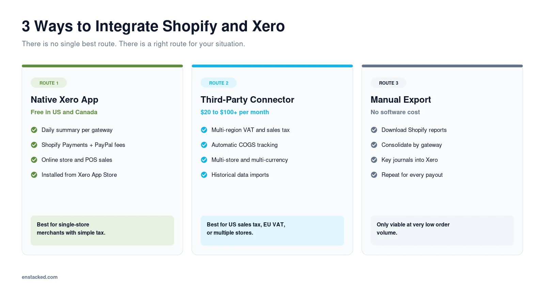
Task: Click the 3 Ways to Integrate Shopify and Xero title
Action: [x=153, y=26]
